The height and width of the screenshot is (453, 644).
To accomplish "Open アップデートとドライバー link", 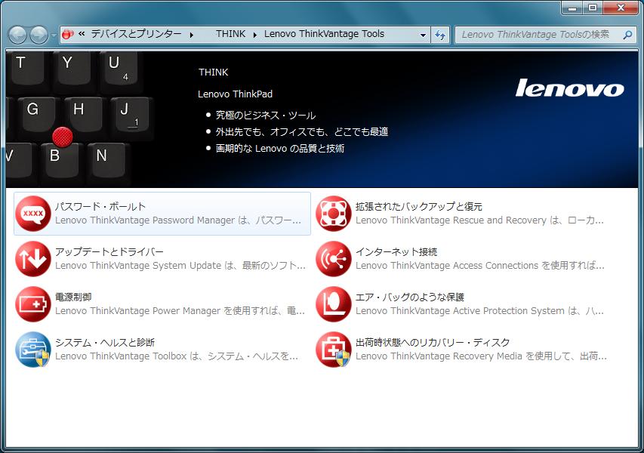I will tap(109, 251).
